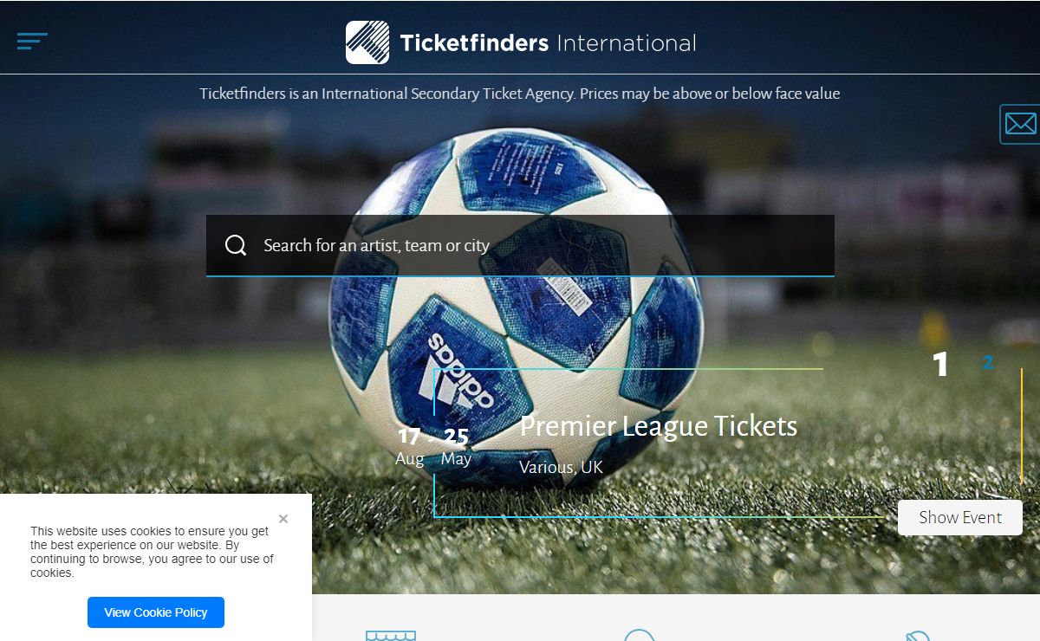Dismiss the cookie notice with the X
The image size is (1040, 641).
(x=283, y=519)
